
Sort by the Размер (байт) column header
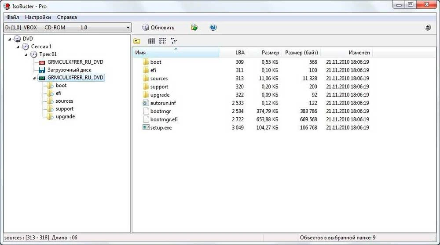tap(301, 52)
